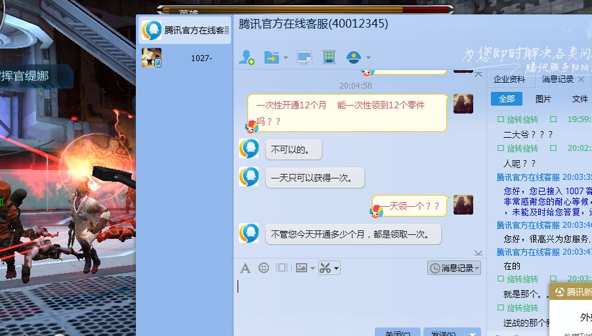Image resolution: width=592 pixels, height=336 pixels.
Task: Close the 消息记录 tab
Action: pyautogui.click(x=581, y=79)
